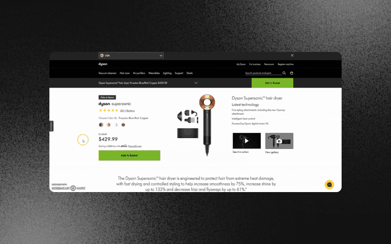
Task: Expand the sticky product bar chevron
Action: click(196, 83)
